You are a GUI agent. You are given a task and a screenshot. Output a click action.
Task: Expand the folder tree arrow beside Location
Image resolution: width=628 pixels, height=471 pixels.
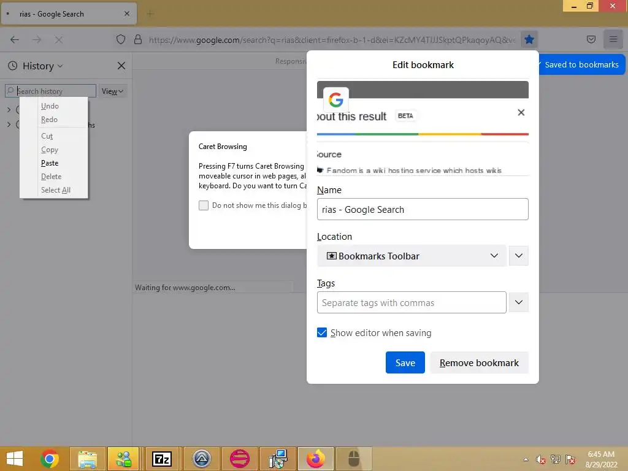(519, 256)
